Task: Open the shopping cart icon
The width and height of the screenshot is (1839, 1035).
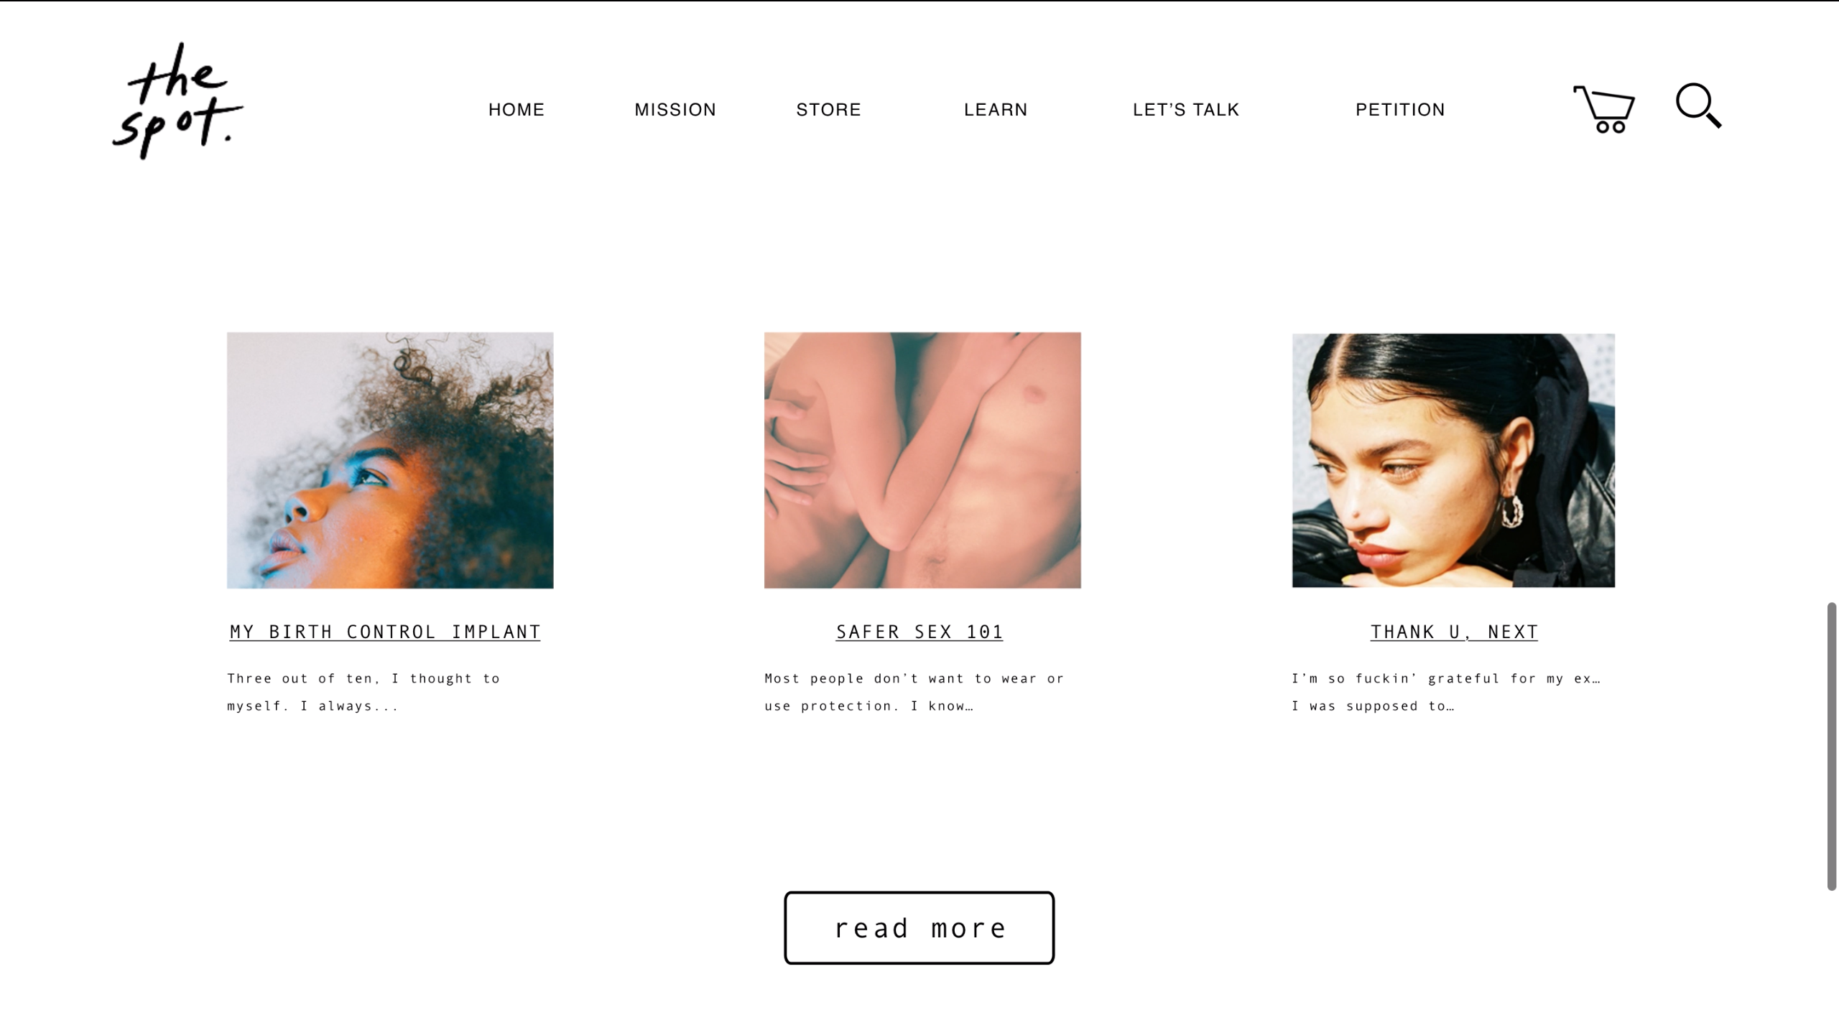Action: tap(1603, 109)
